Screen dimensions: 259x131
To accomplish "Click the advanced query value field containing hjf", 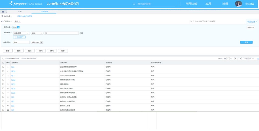I will [x=61, y=33].
